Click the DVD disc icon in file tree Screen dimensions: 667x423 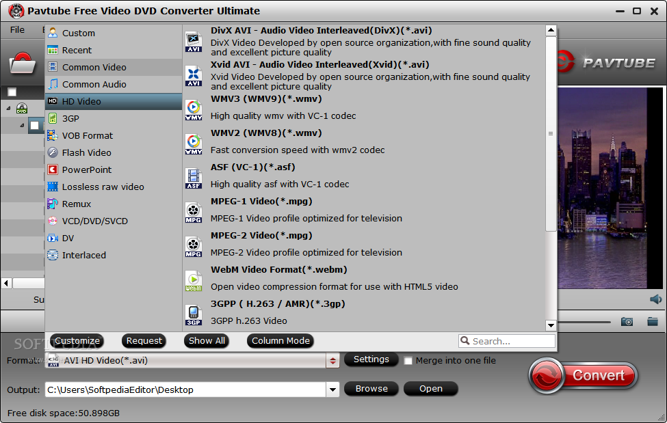click(22, 109)
